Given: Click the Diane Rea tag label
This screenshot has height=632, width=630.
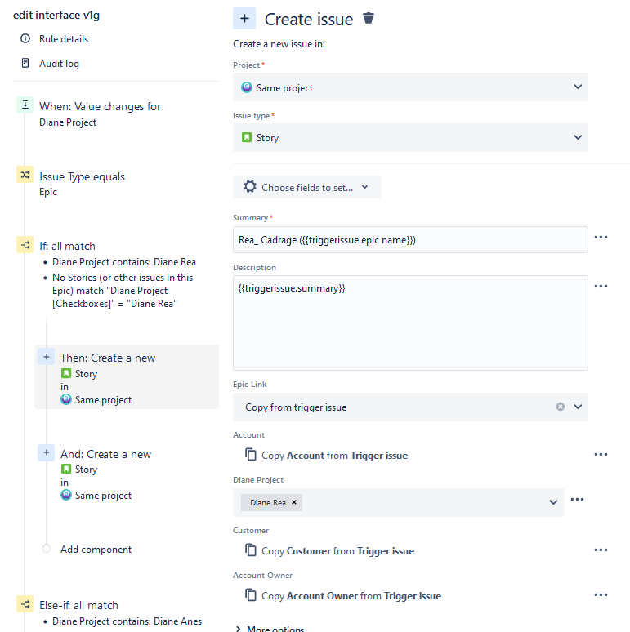Looking at the screenshot, I should (x=268, y=503).
